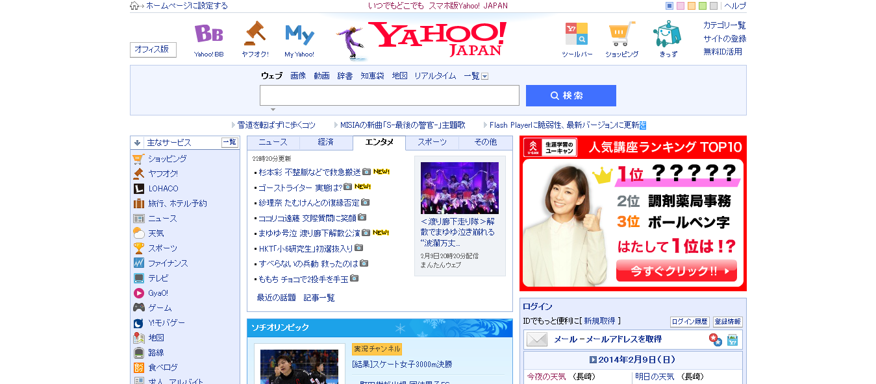The width and height of the screenshot is (876, 384).
Task: Select the blue theme color swatch
Action: (x=670, y=6)
